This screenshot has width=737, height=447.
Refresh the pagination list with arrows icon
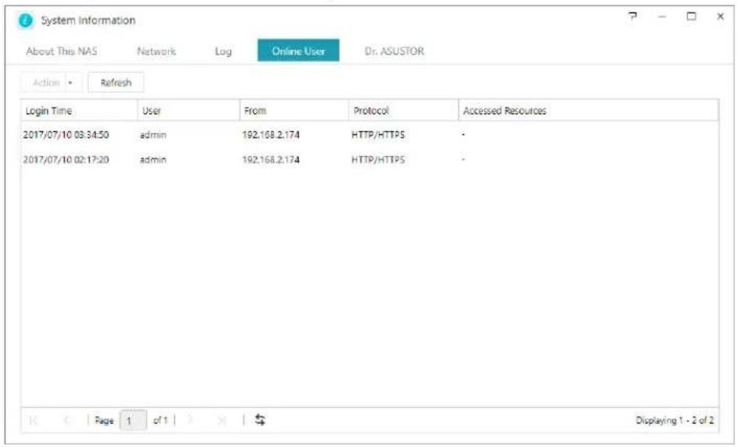[x=260, y=420]
